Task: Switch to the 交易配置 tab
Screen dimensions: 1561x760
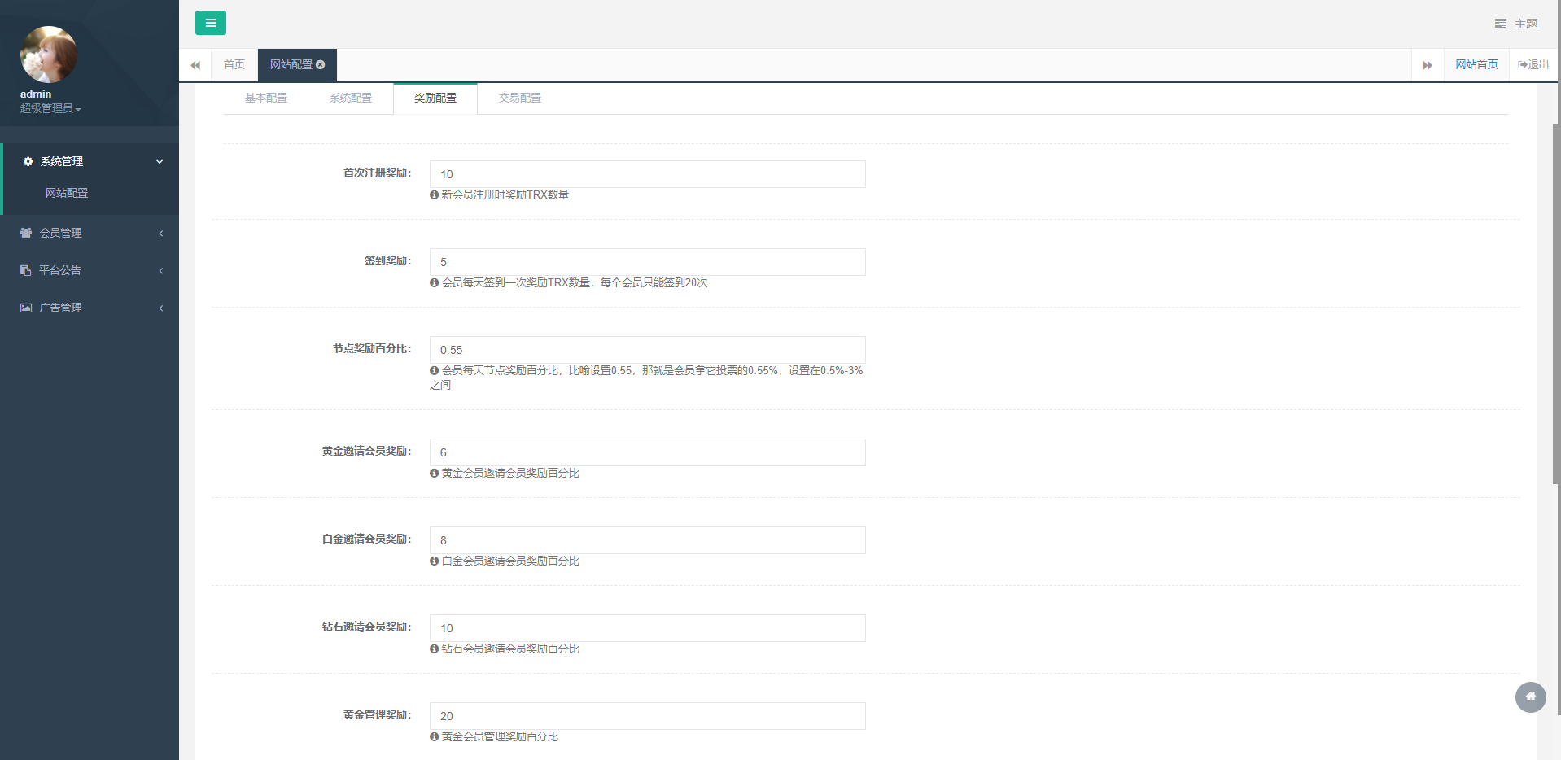Action: pos(520,98)
